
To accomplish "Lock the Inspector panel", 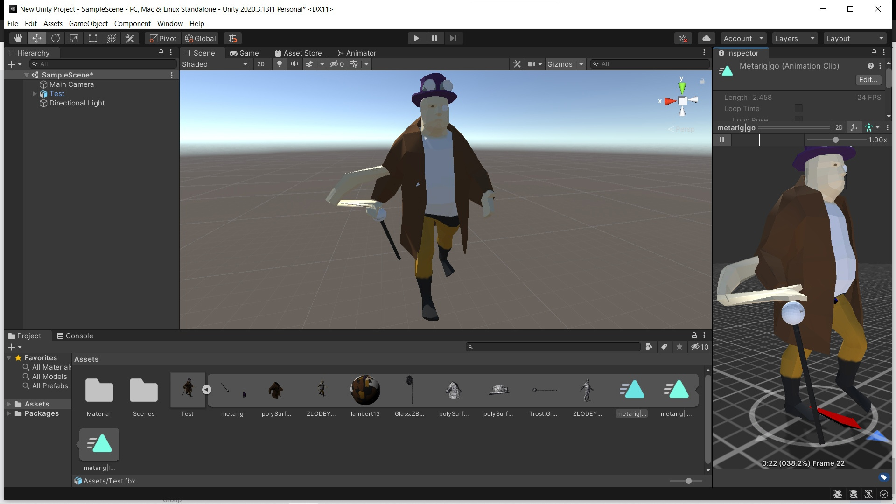I will [874, 53].
